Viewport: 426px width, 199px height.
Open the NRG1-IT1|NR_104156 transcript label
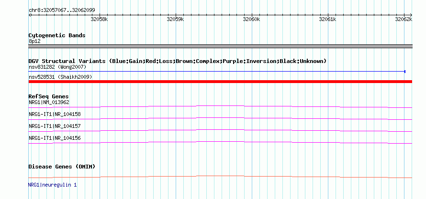coord(55,138)
